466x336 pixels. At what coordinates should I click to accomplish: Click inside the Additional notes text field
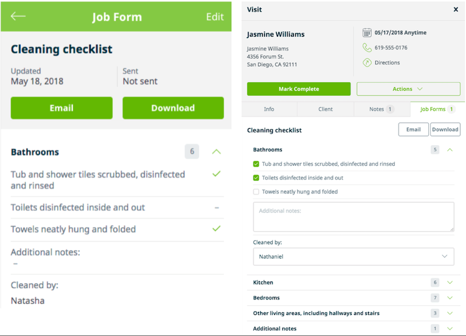pyautogui.click(x=353, y=216)
